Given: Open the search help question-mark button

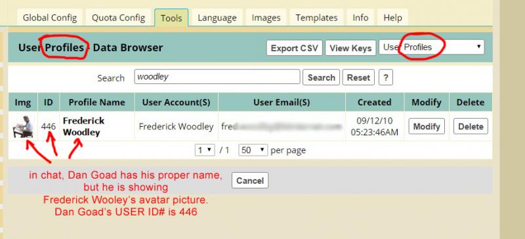Looking at the screenshot, I should (386, 77).
